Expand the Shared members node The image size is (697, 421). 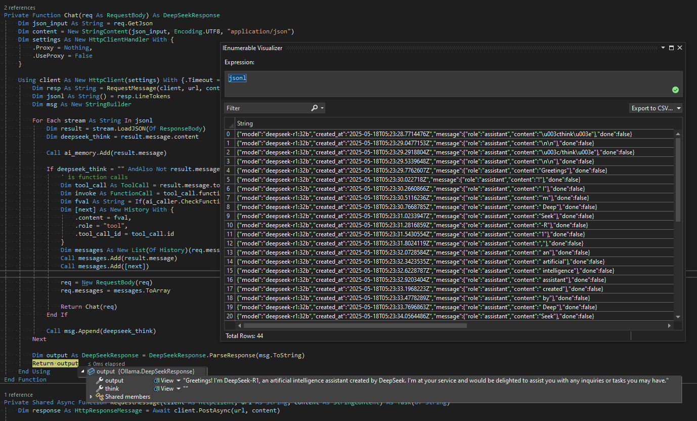(x=91, y=397)
